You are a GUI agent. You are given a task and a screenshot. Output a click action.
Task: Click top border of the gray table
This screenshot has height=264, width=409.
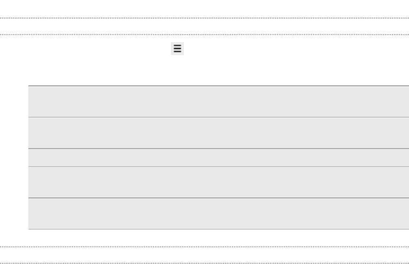pyautogui.click(x=218, y=86)
